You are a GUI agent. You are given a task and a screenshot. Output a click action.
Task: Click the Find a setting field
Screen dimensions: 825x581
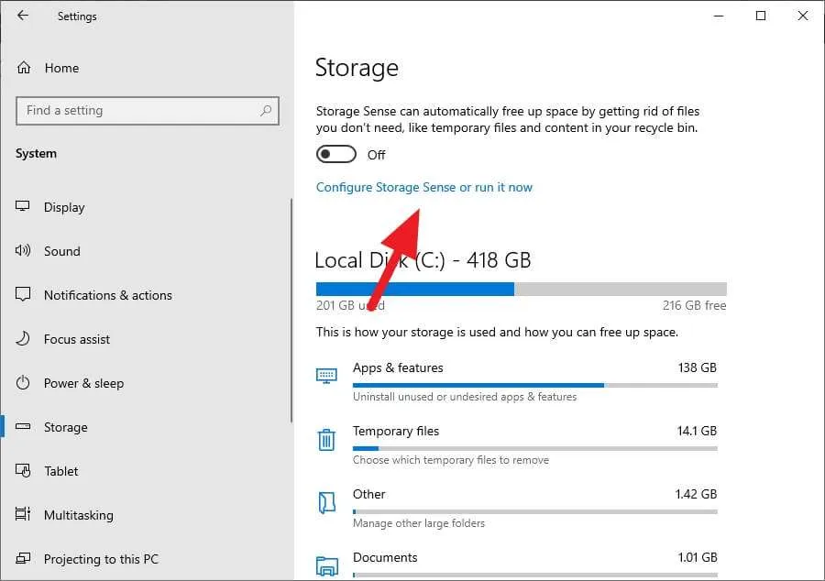tap(148, 110)
